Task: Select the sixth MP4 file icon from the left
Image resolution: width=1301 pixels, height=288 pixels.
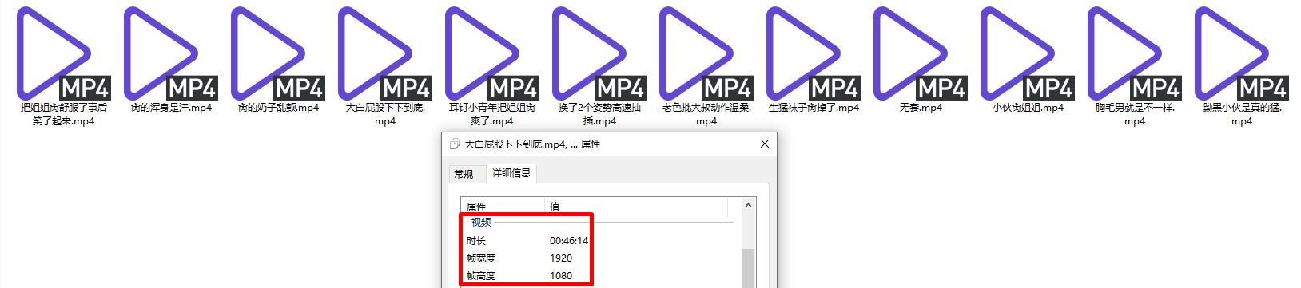Action: (599, 53)
